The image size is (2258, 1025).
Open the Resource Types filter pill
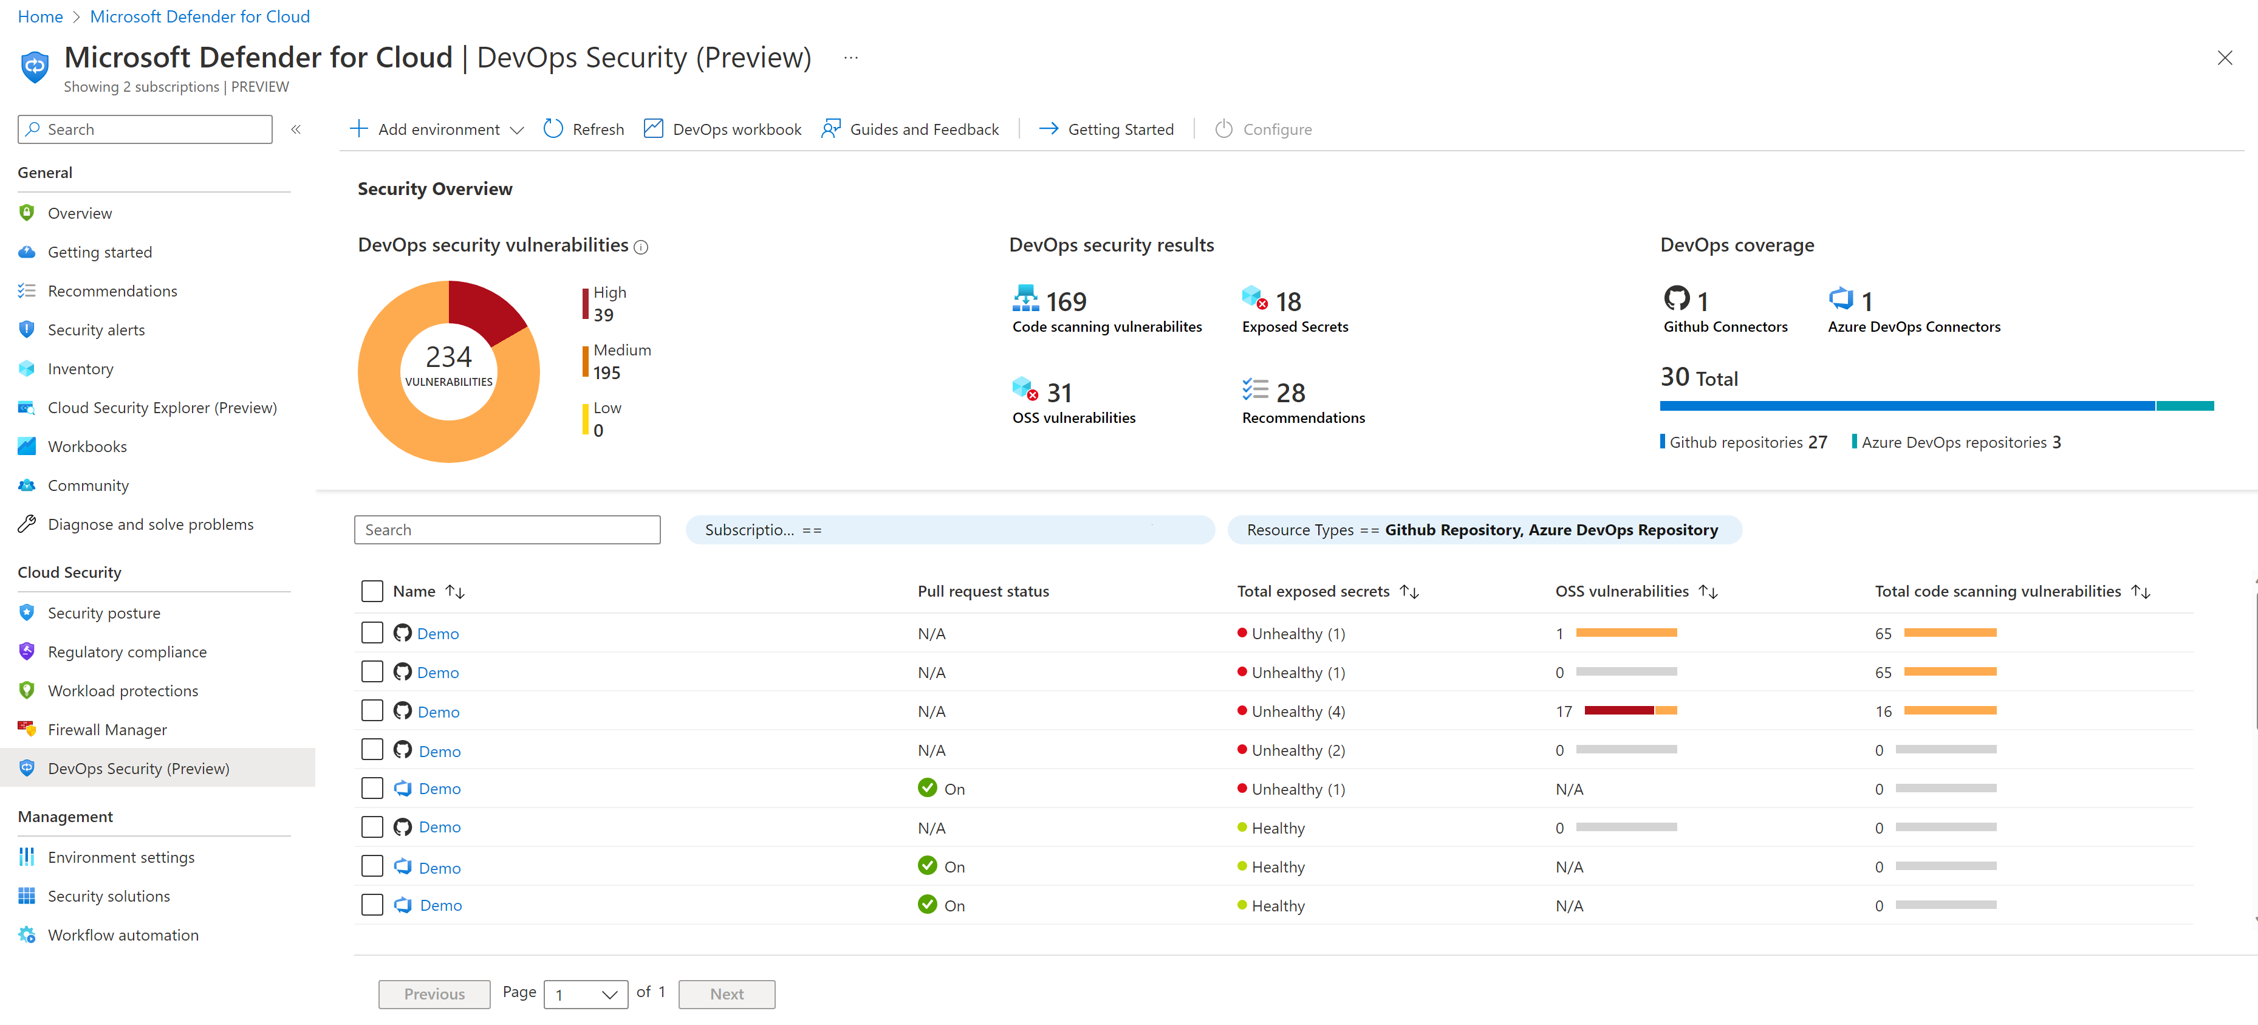click(x=1484, y=530)
